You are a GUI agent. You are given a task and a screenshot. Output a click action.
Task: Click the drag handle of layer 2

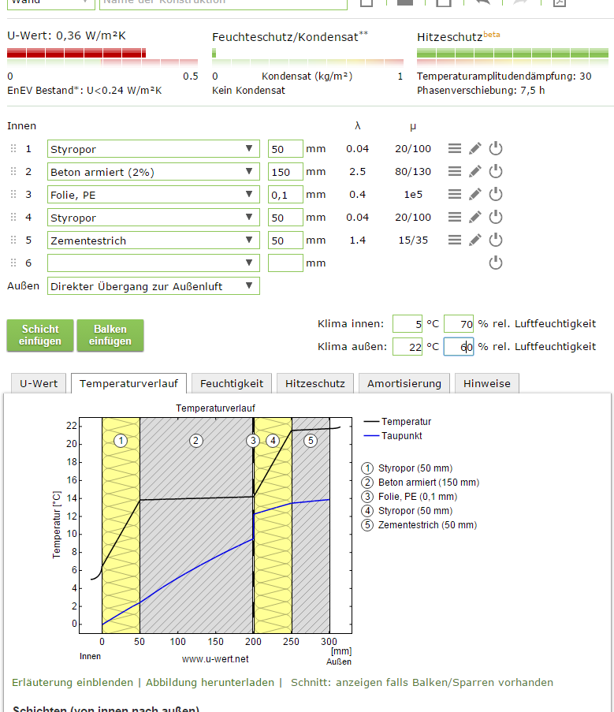pyautogui.click(x=13, y=172)
